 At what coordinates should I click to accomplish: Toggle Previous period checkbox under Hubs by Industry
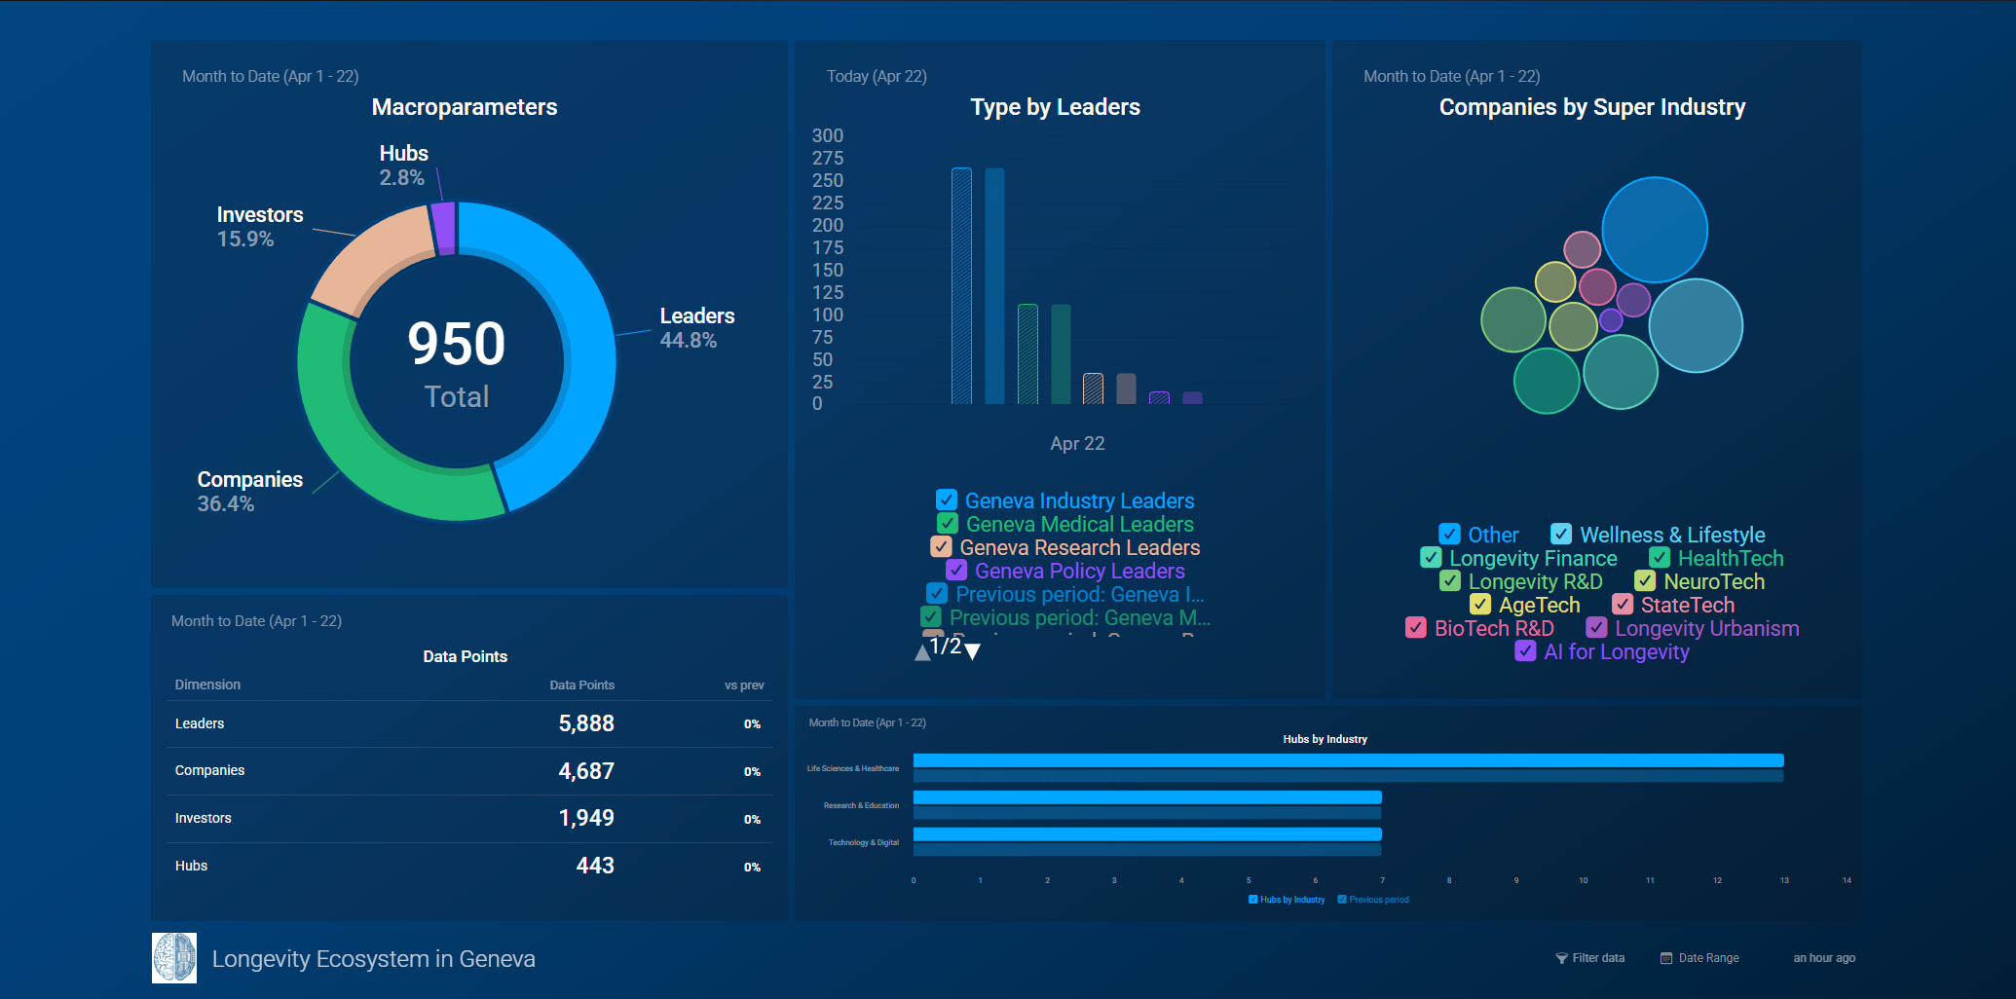tap(1342, 900)
